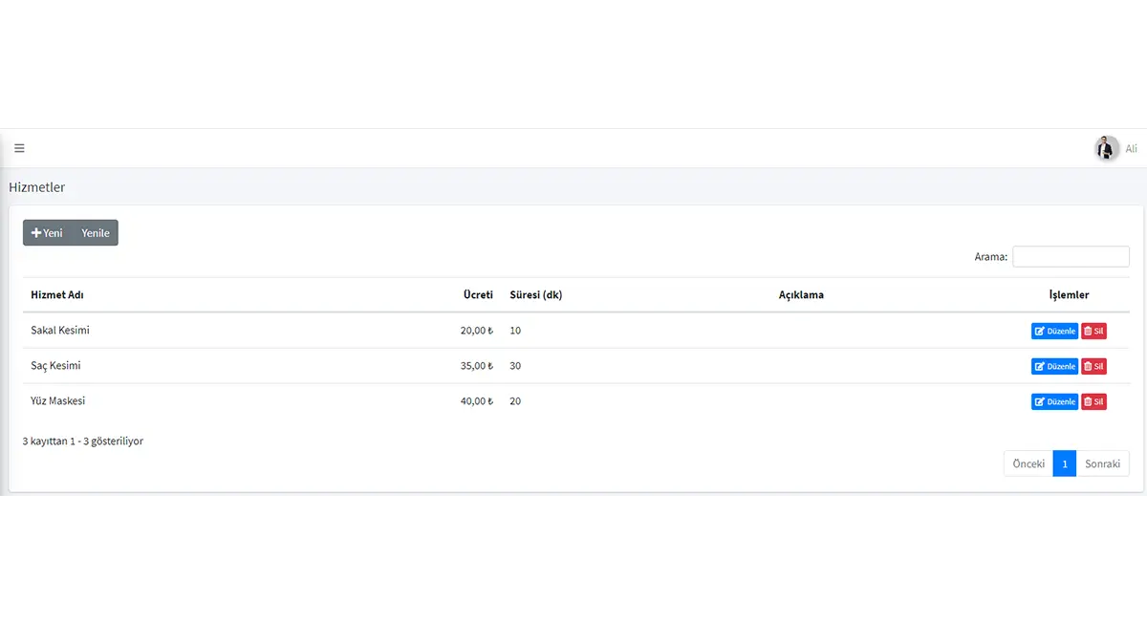1147x624 pixels.
Task: Edit the Yüz Maskesi service
Action: pos(1054,402)
